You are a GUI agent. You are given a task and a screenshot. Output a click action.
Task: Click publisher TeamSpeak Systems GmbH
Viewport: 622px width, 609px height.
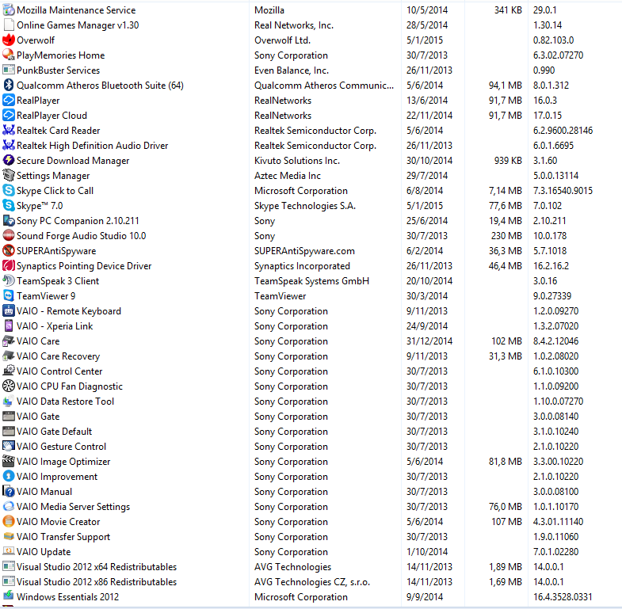click(312, 281)
